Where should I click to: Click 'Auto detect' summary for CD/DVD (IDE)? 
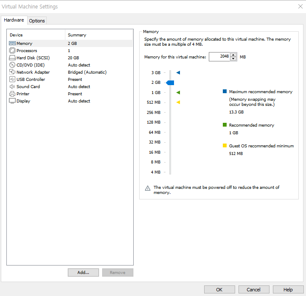(79, 65)
